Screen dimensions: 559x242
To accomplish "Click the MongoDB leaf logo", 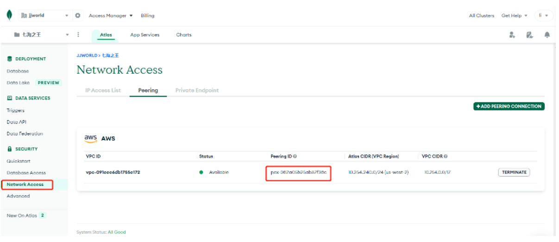I will (x=9, y=15).
